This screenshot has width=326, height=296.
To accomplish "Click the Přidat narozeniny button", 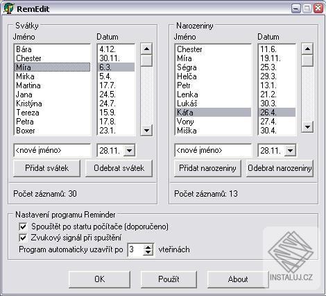I will click(x=207, y=168).
